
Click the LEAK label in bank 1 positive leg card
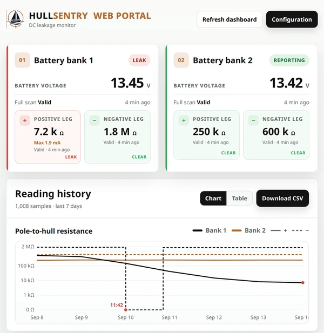tap(71, 157)
